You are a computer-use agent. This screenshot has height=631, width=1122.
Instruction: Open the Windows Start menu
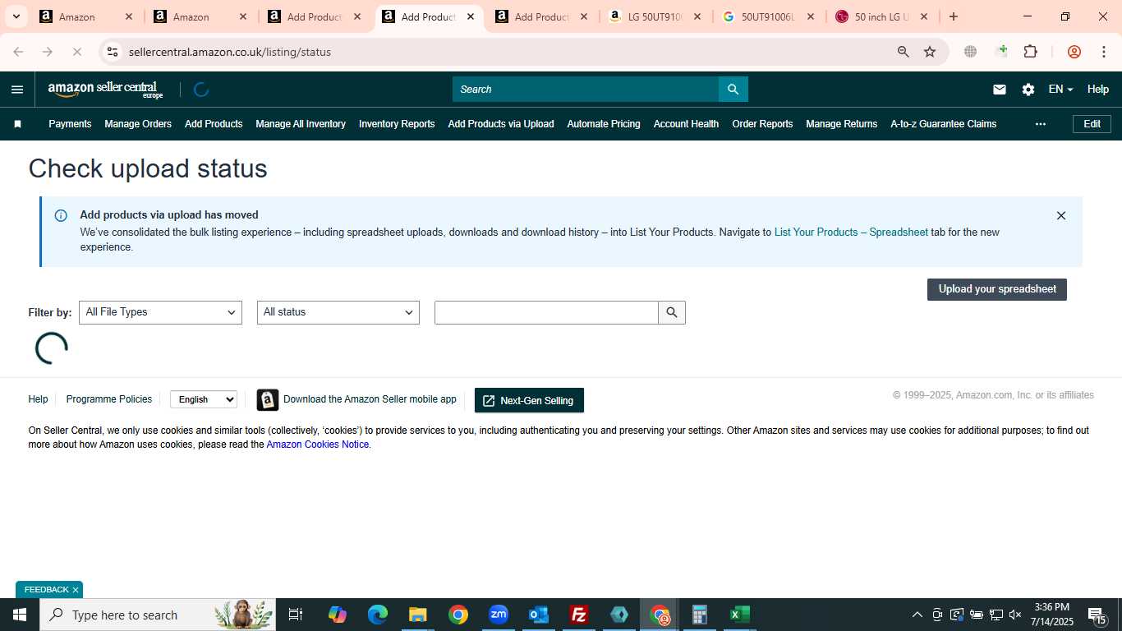click(20, 615)
